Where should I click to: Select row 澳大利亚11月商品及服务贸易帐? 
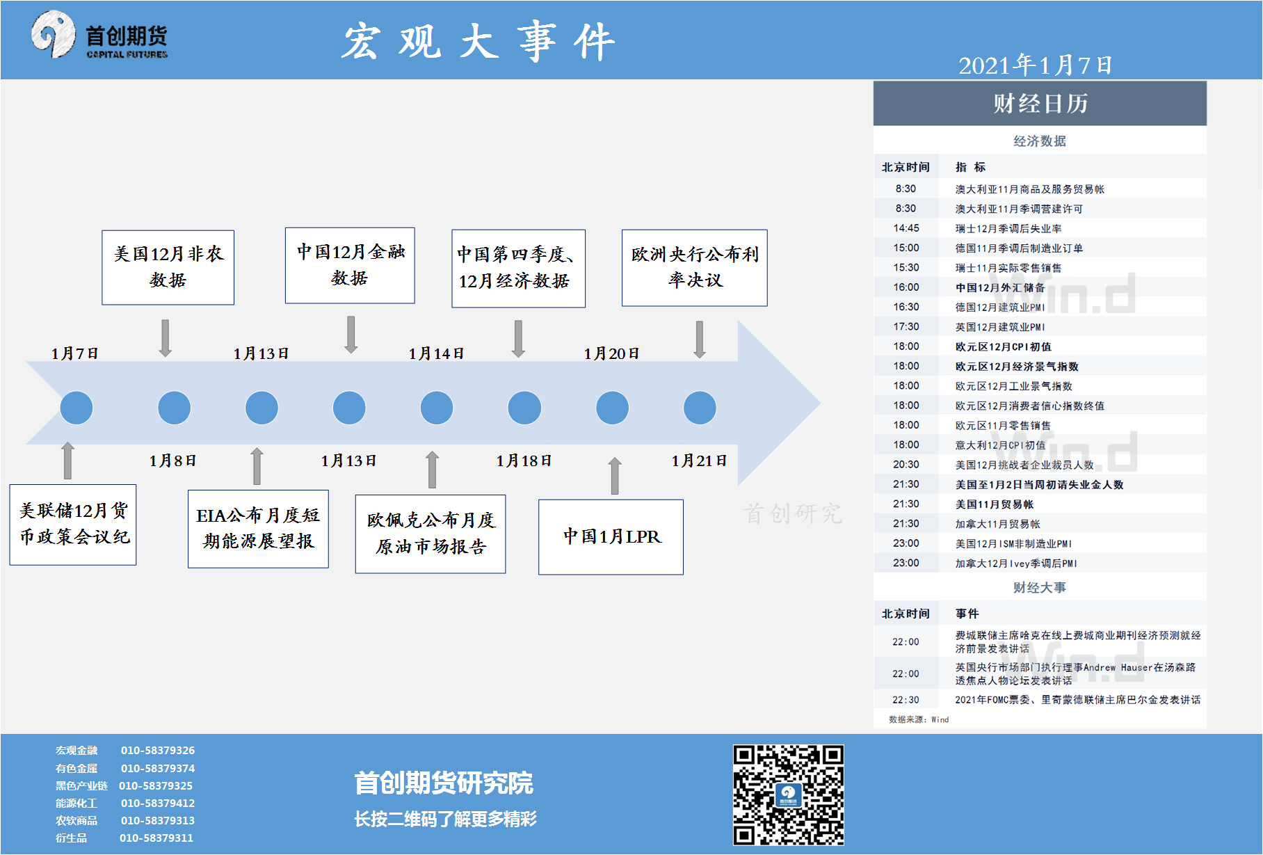1040,189
